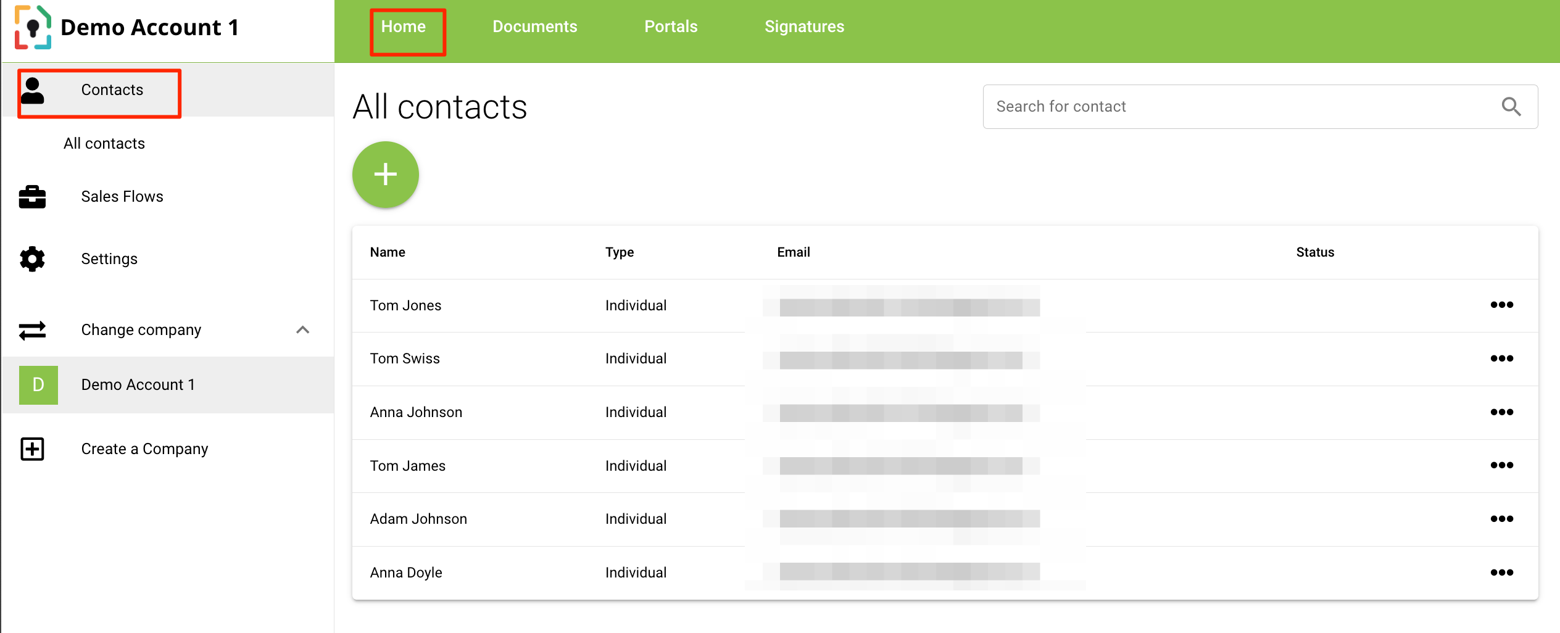Switch to the Portals tab

coord(671,27)
